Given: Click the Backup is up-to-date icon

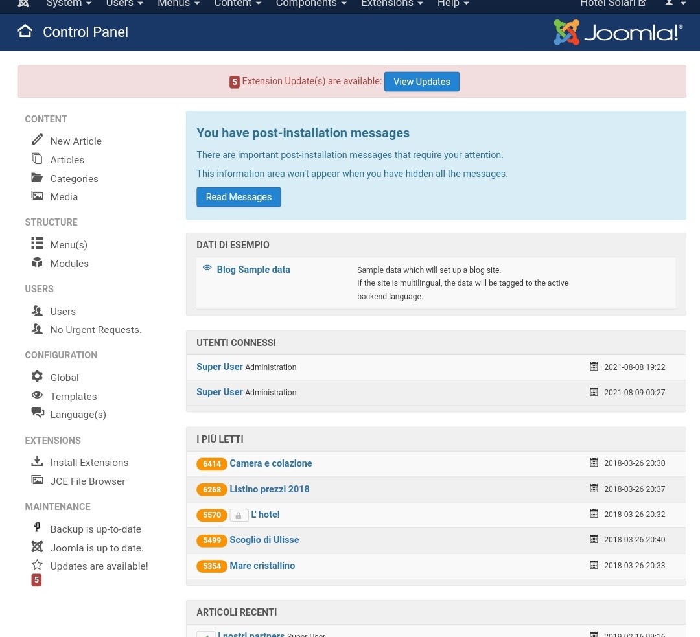Looking at the screenshot, I should point(37,527).
